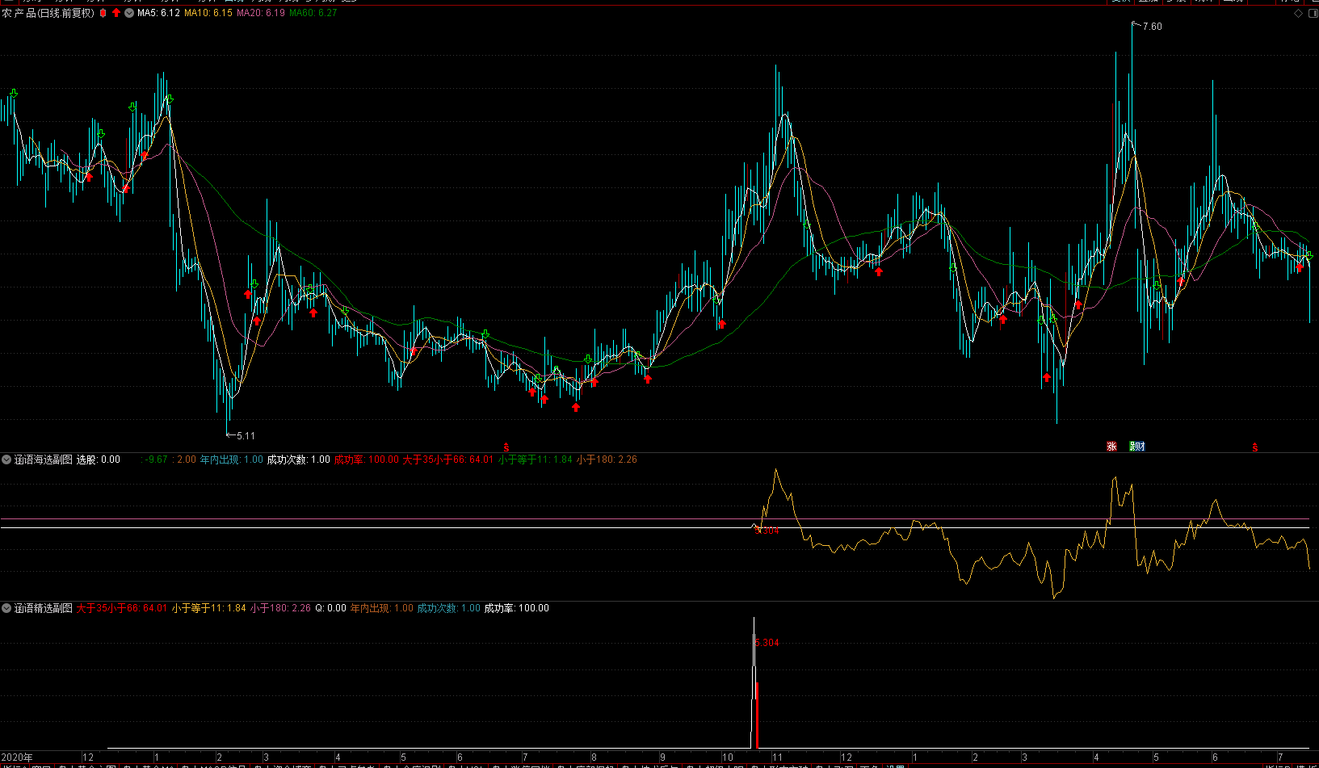The height and width of the screenshot is (768, 1319).
Task: Click green 小于等于11: 1.84 in 涵语海选副图 panel
Action: point(536,460)
